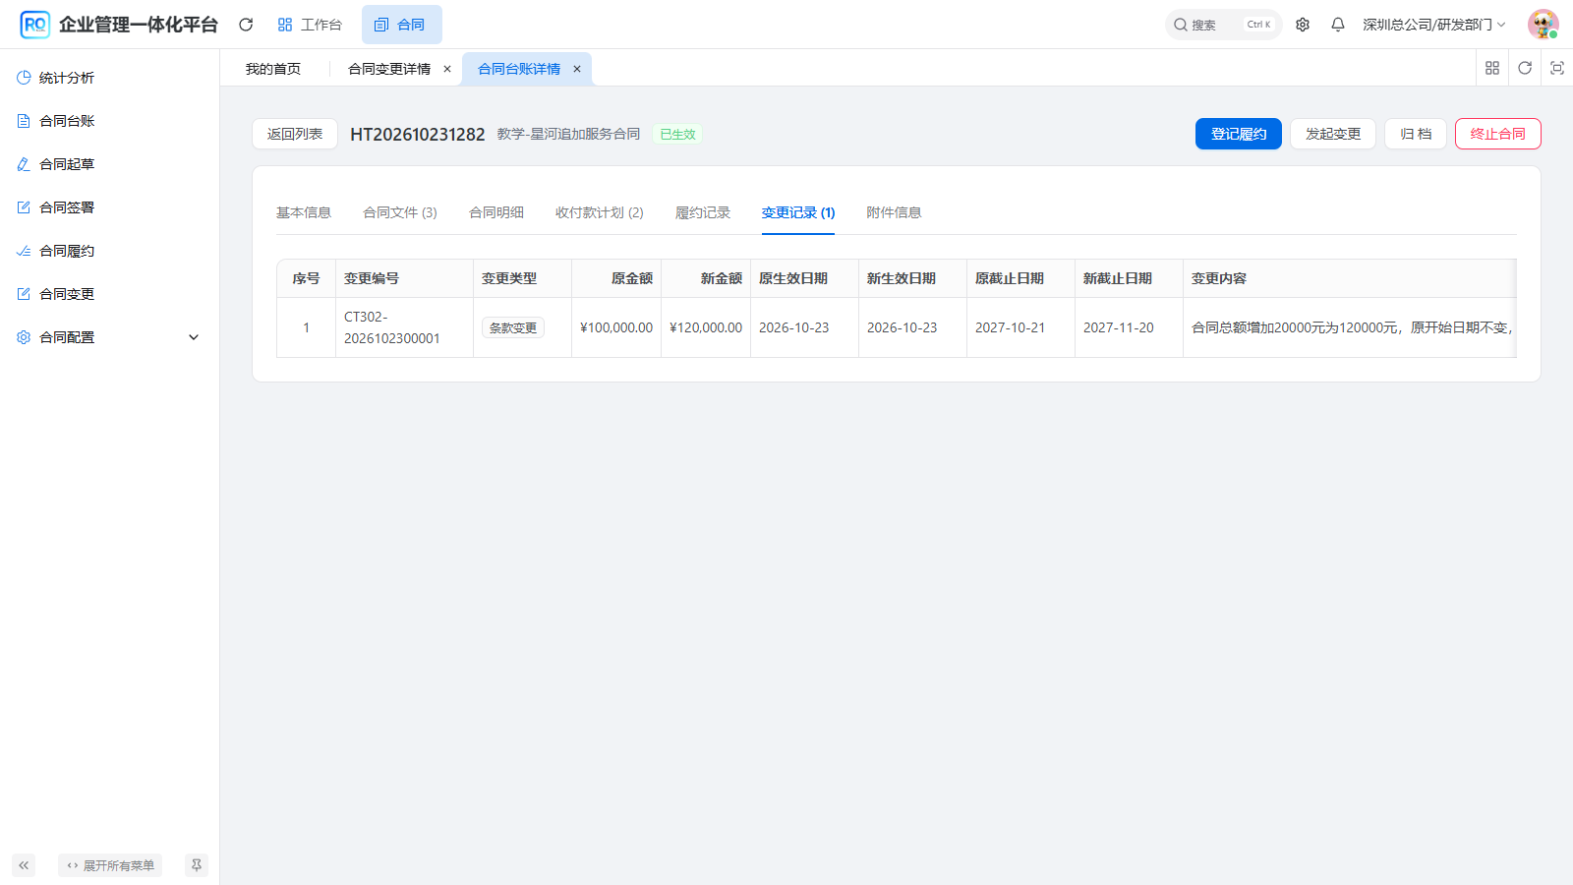Open the 履约记录 tab

coord(703,212)
